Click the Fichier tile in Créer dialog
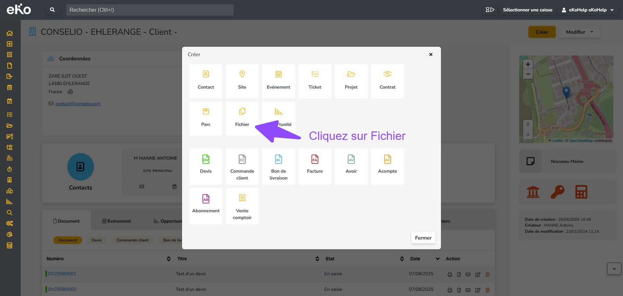Viewport: 623px width, 296px height. [242, 118]
